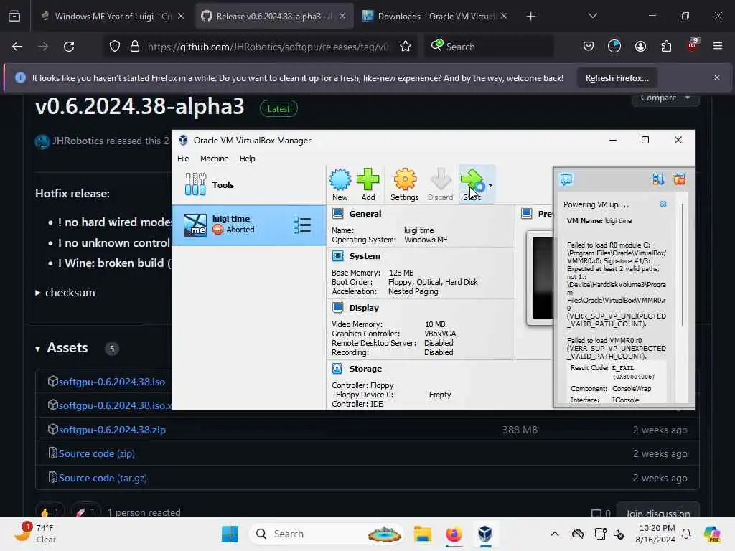Bookmark this page with the star
Viewport: 735px width, 551px height.
tap(406, 47)
